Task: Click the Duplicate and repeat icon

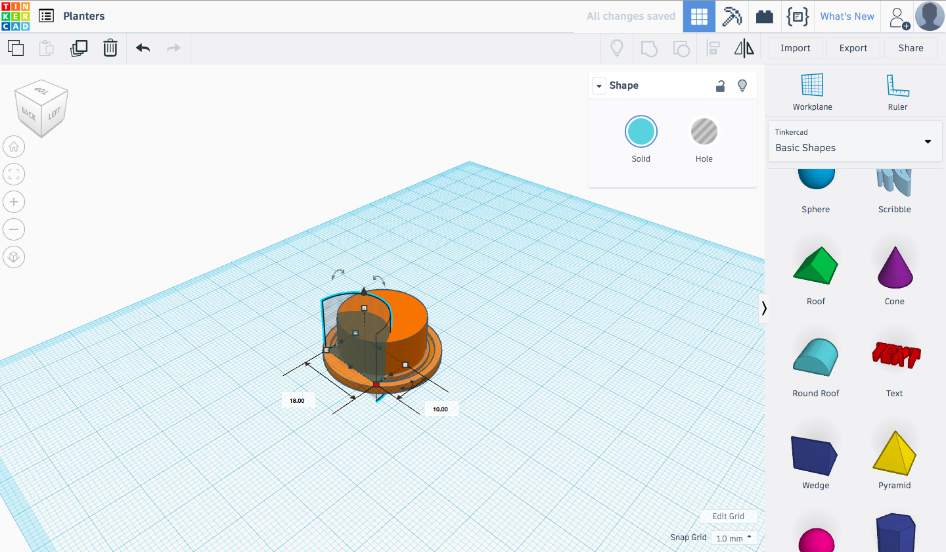Action: [79, 48]
